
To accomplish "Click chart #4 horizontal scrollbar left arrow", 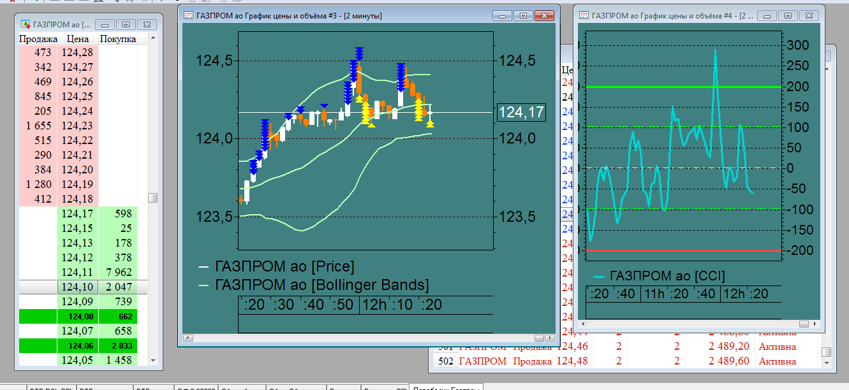I will [582, 324].
